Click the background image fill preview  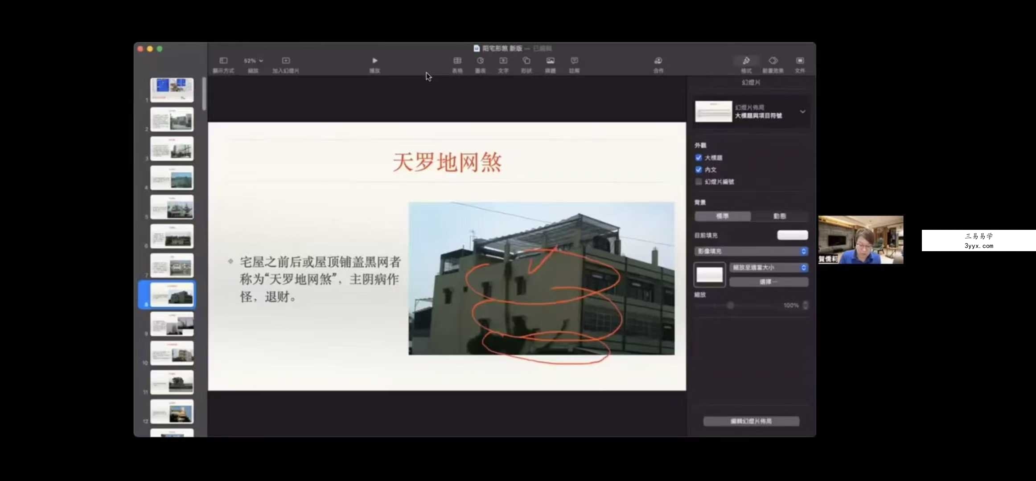coord(710,275)
